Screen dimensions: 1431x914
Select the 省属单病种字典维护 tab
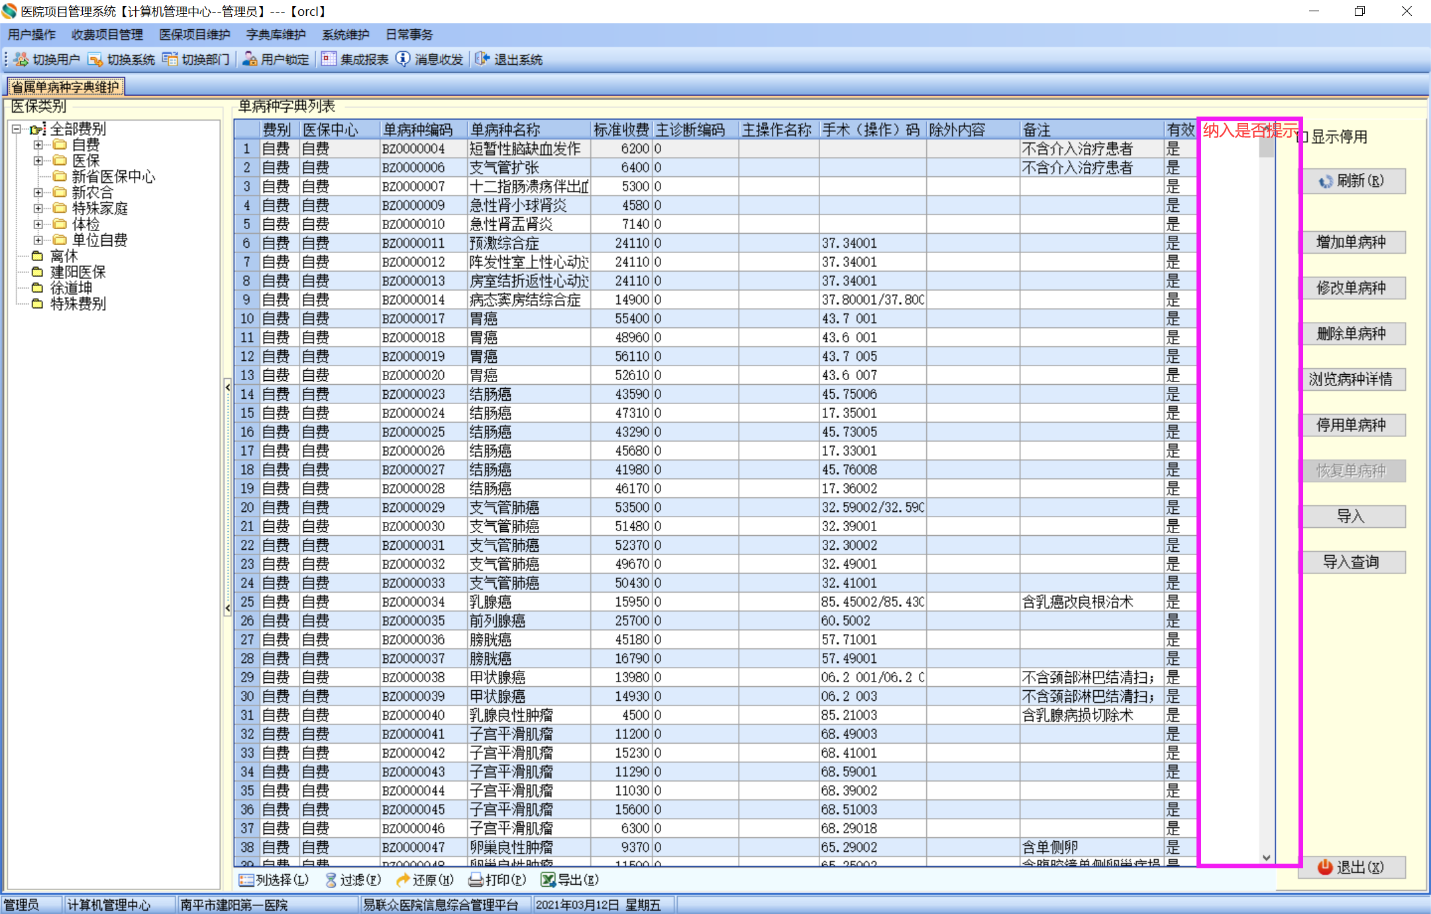click(66, 87)
